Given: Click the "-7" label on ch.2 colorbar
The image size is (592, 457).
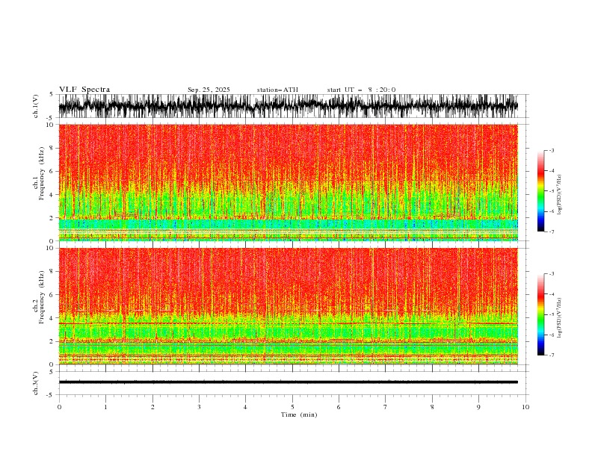Looking at the screenshot, I should click(x=551, y=355).
